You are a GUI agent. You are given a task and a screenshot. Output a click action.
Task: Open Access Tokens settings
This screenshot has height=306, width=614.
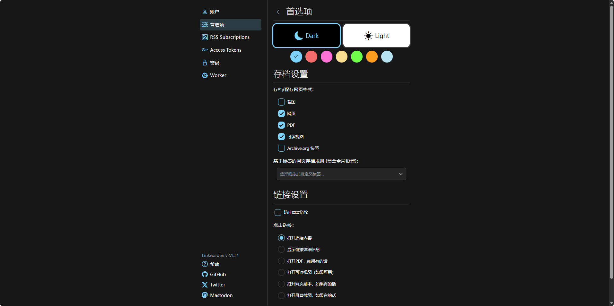[231, 50]
